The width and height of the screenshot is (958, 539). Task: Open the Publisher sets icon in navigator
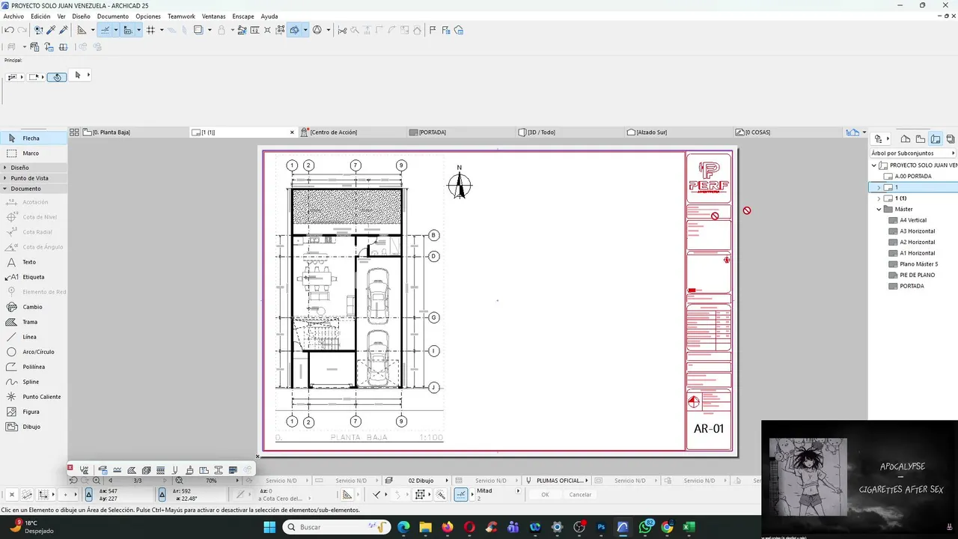point(951,138)
